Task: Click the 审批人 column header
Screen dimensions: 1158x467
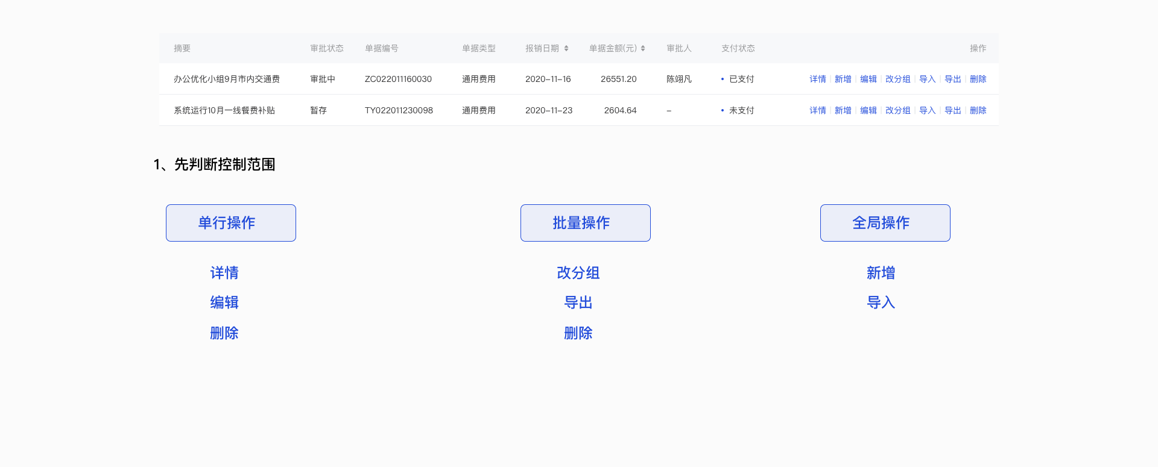Action: click(x=679, y=48)
